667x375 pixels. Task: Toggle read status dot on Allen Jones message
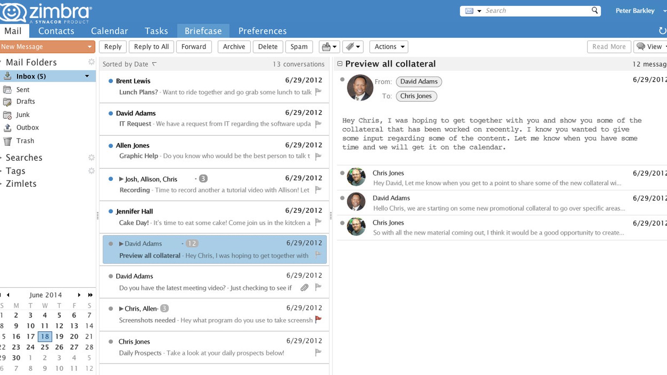(110, 146)
